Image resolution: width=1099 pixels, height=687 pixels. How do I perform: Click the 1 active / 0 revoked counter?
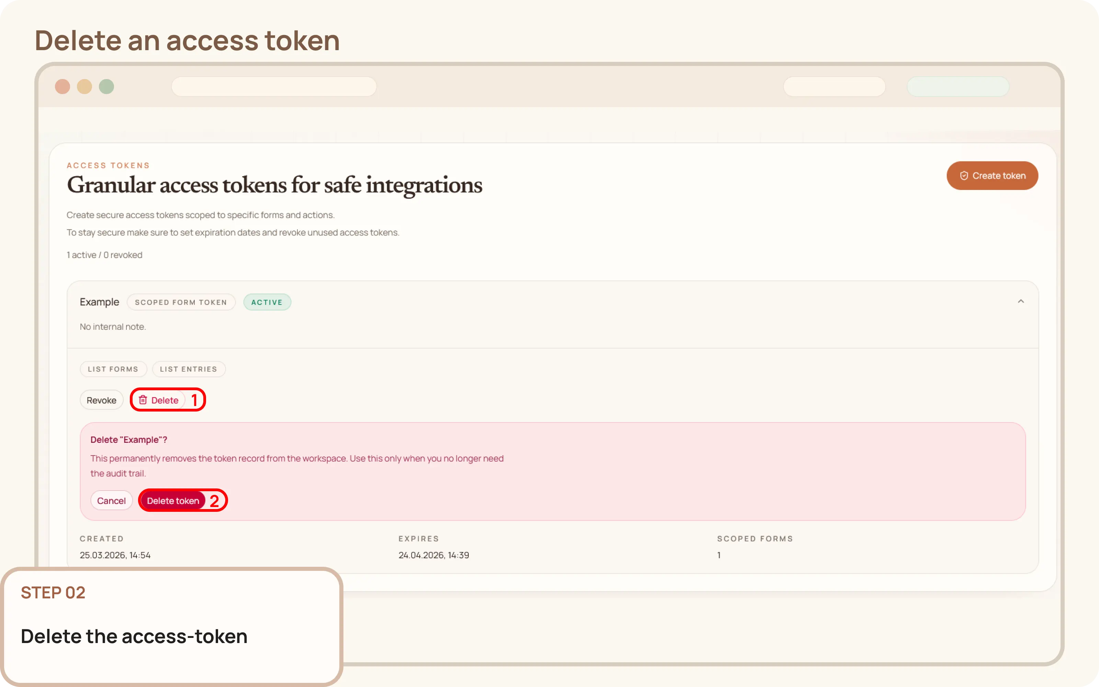(104, 255)
